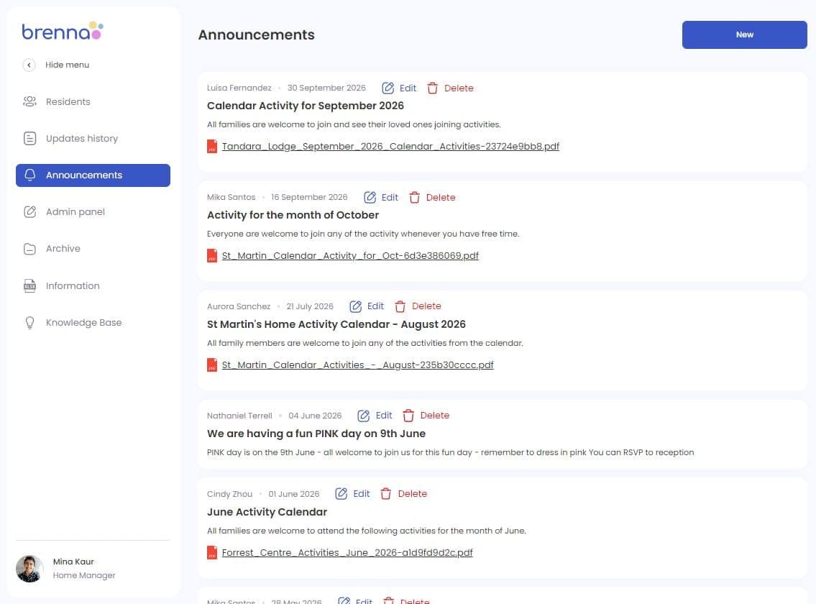This screenshot has height=604, width=816.
Task: Open Updates history
Action: pos(93,139)
